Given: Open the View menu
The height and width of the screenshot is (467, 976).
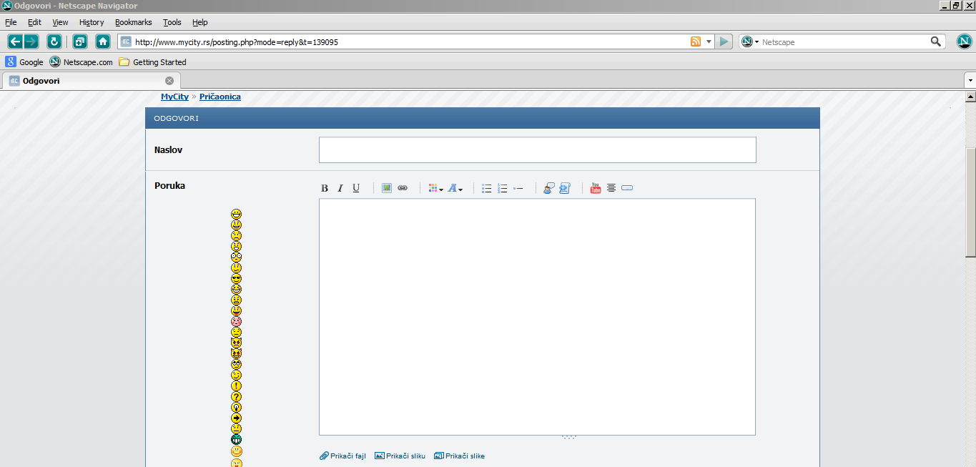Looking at the screenshot, I should pyautogui.click(x=60, y=22).
